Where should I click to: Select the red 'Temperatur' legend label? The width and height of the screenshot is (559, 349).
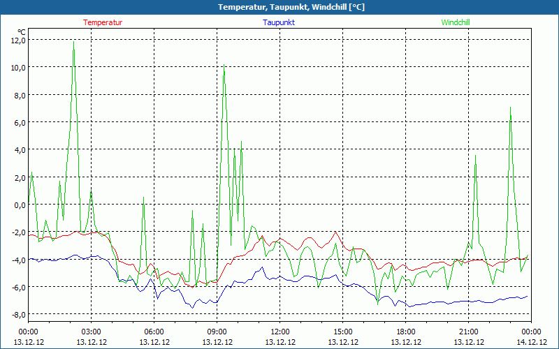(103, 22)
